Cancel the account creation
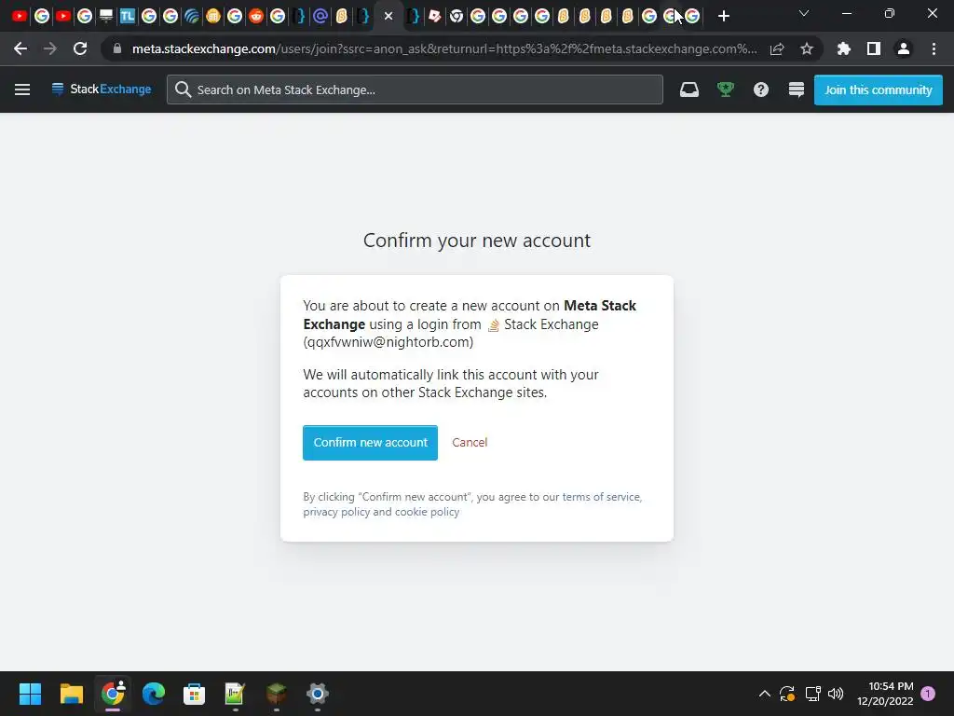Screen dimensions: 954x716 (x=470, y=443)
